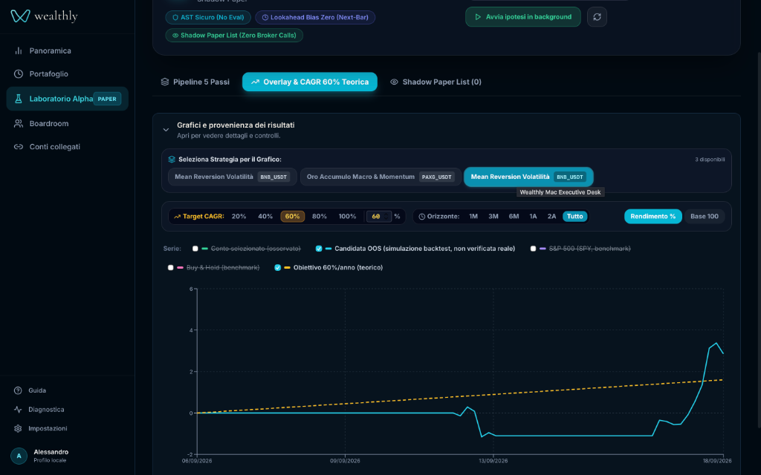Screen dimensions: 761x475
Task: Click '3 disponibili' text
Action: pyautogui.click(x=710, y=160)
